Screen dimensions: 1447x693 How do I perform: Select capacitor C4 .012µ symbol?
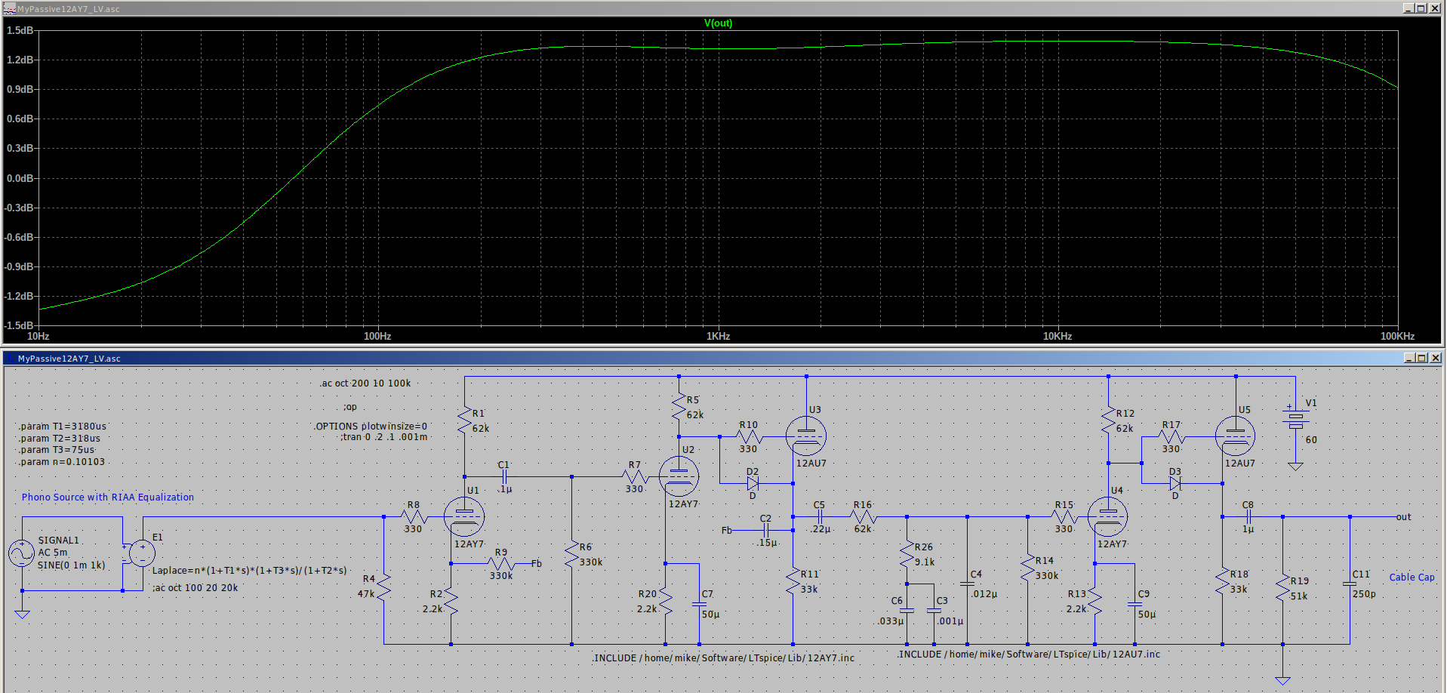coord(967,584)
